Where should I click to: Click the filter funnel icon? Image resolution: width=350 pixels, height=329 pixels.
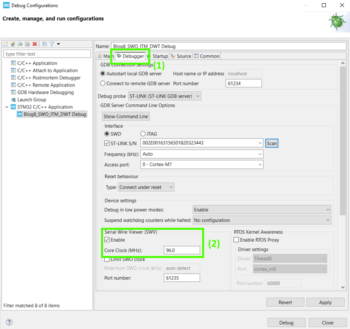coord(52,44)
